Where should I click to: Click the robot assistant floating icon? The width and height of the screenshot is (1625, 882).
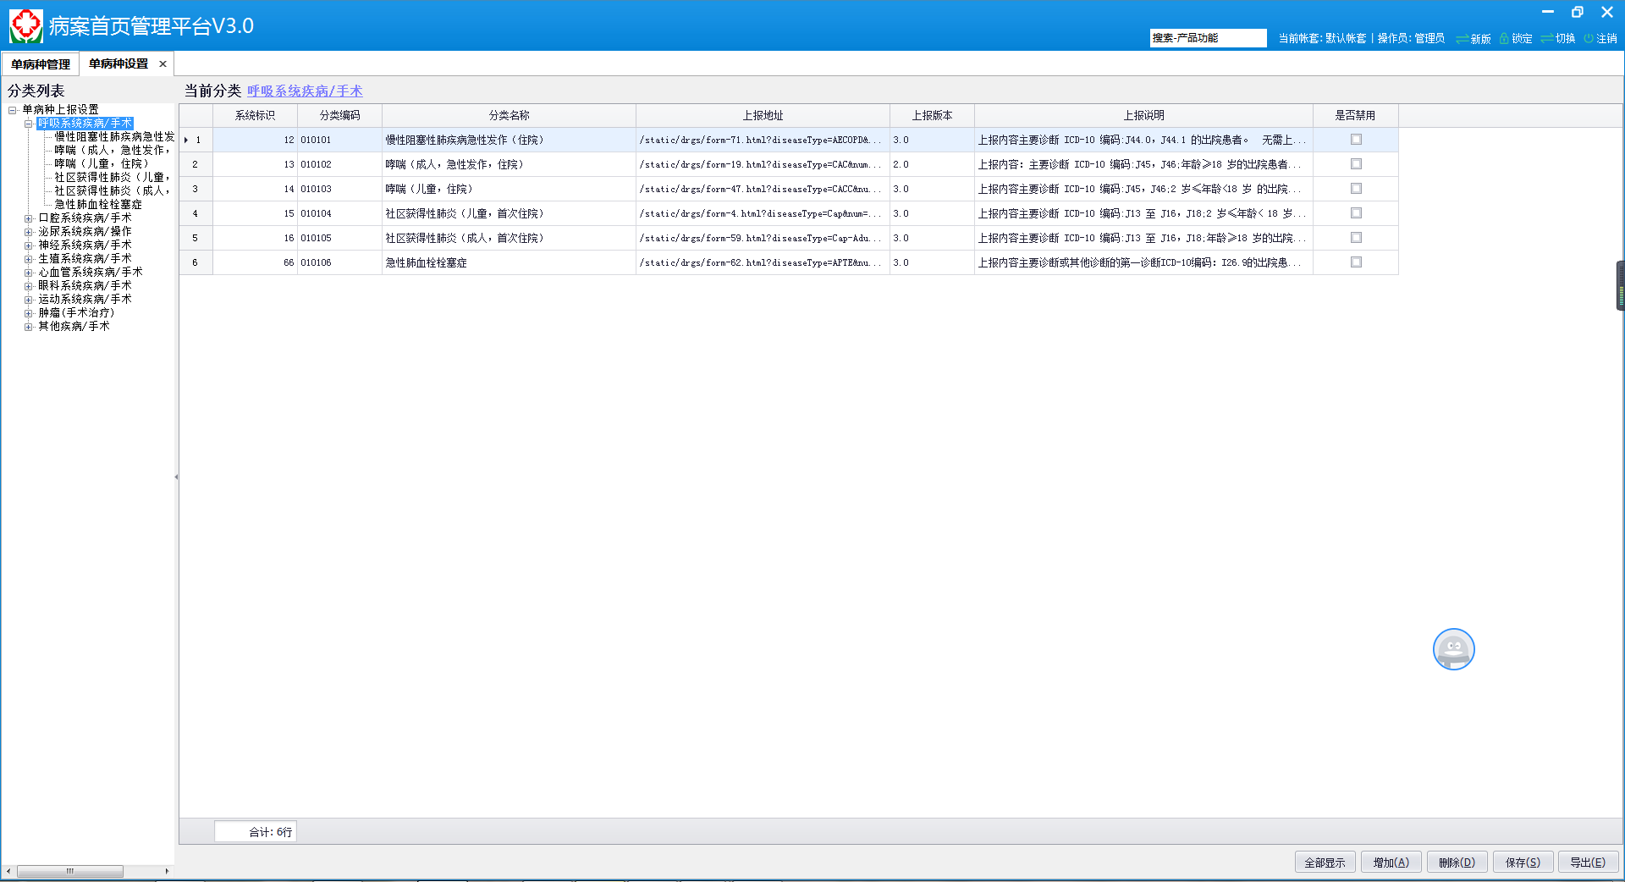point(1453,649)
